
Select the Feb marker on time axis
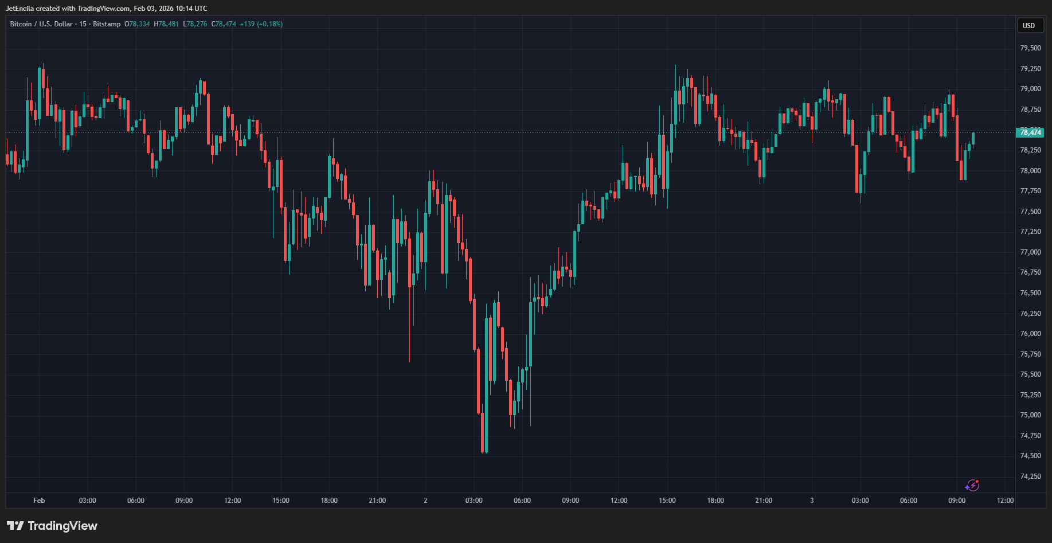pyautogui.click(x=39, y=501)
